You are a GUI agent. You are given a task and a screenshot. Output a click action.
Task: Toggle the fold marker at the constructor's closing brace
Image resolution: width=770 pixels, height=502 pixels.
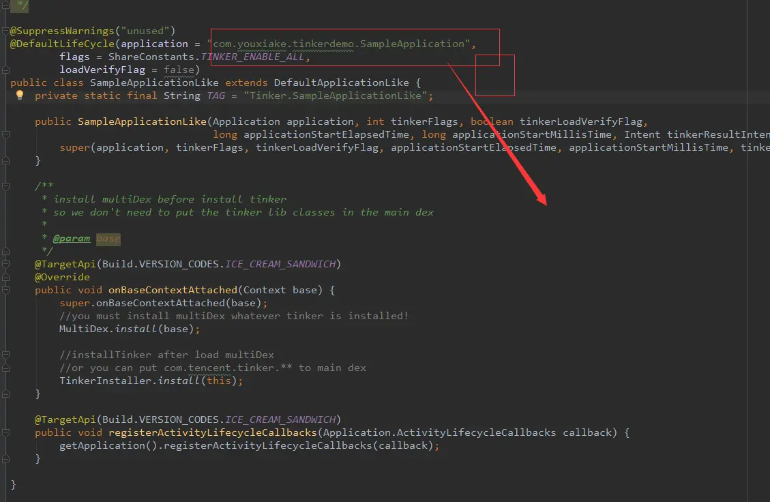click(x=6, y=160)
